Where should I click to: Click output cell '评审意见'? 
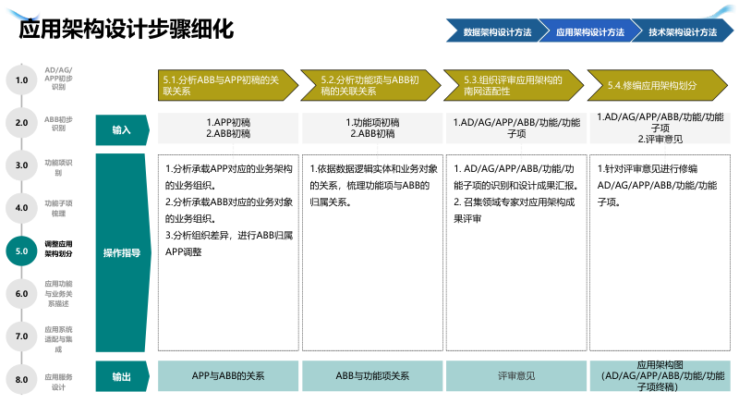[x=516, y=376]
